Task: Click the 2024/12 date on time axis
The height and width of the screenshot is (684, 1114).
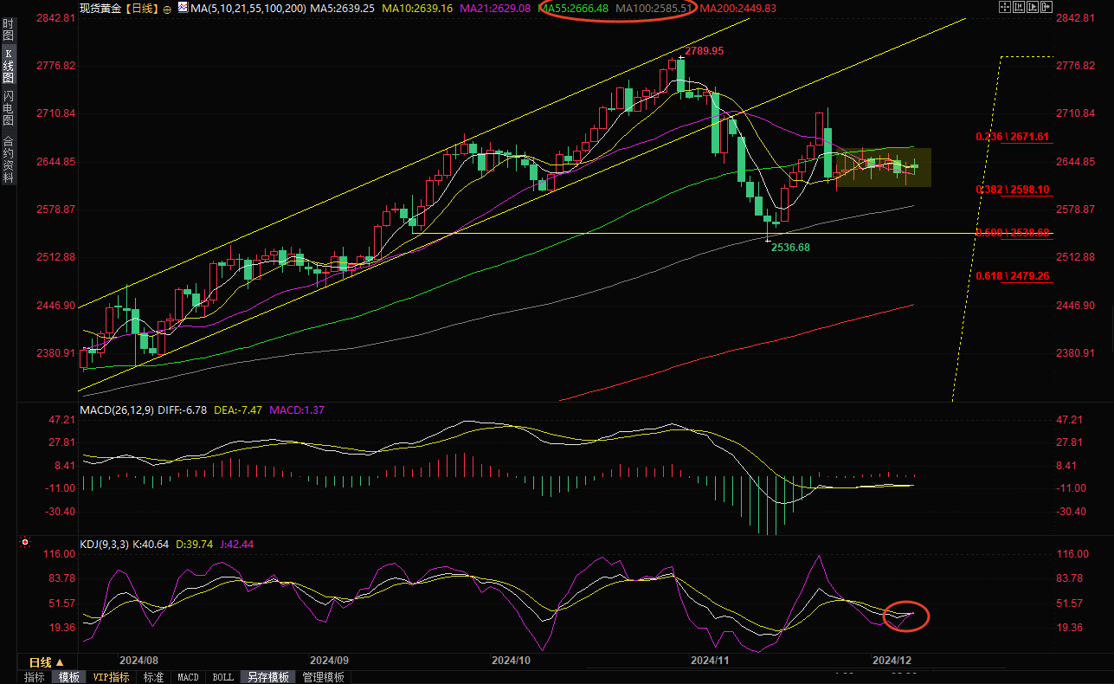Action: (892, 660)
